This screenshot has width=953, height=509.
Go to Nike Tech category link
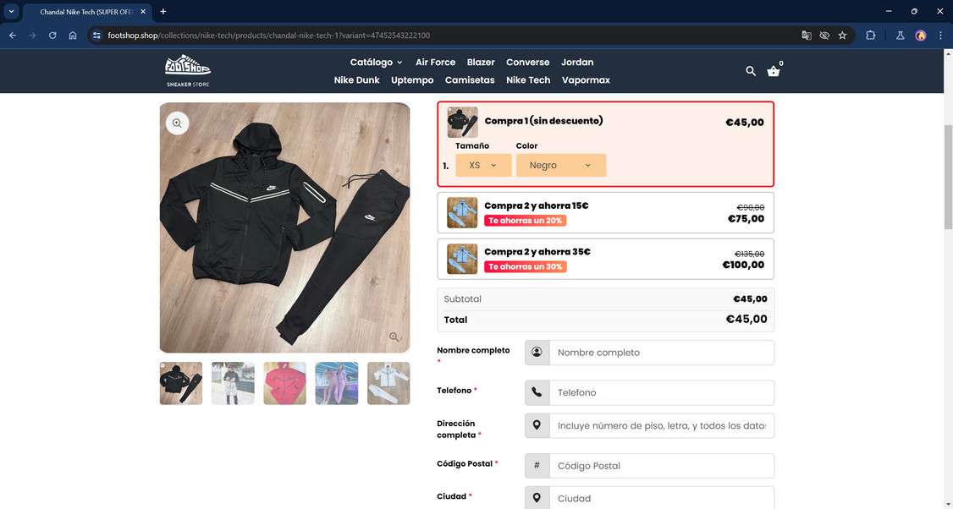528,80
